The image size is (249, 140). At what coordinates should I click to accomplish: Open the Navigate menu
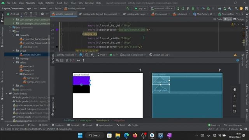coord(30,3)
